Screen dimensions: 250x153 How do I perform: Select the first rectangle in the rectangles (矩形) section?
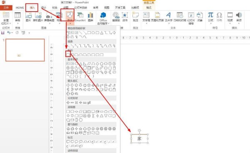coord(68,55)
